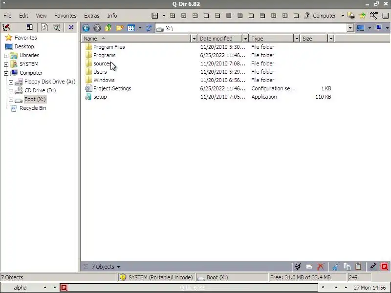Click the pencil edit icon in the pane status bar
This screenshot has height=293, width=391.
click(373, 267)
